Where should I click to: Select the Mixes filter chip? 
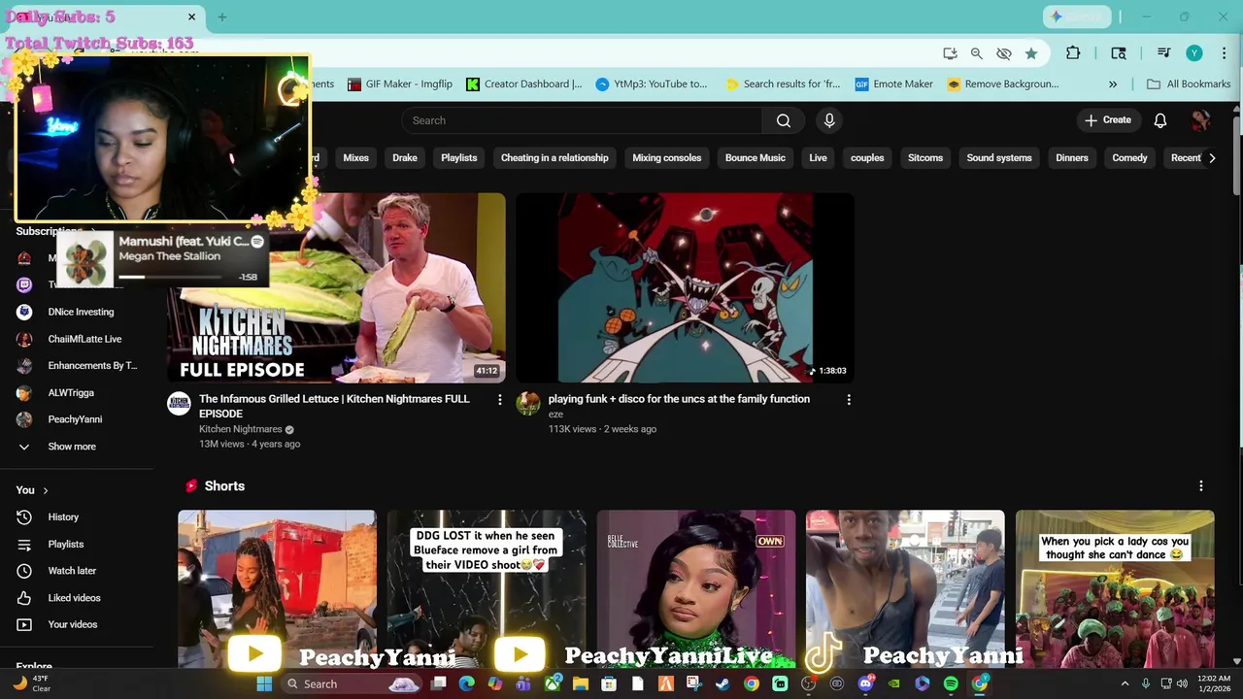(355, 158)
